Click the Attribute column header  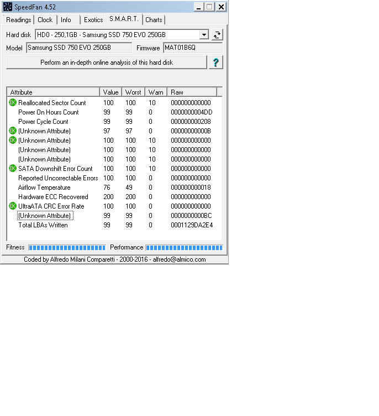(53, 92)
